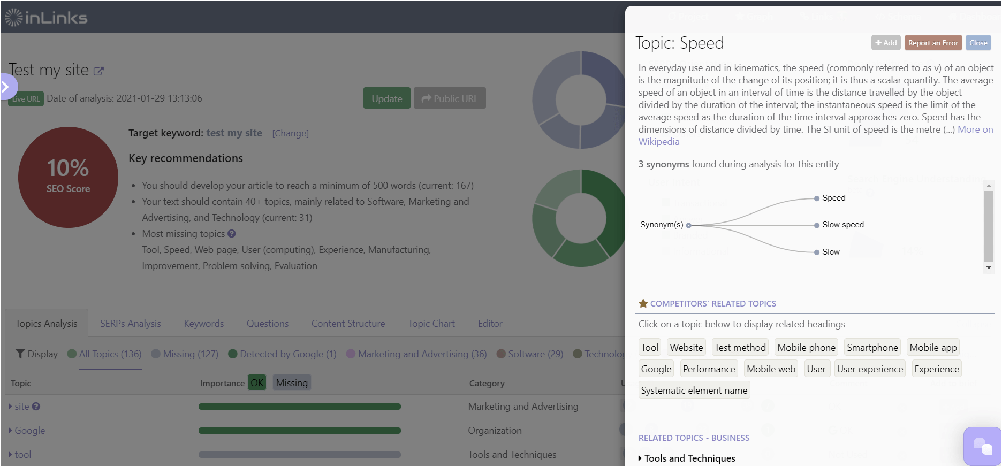
Task: Switch to SERPs Analysis tab
Action: point(131,324)
